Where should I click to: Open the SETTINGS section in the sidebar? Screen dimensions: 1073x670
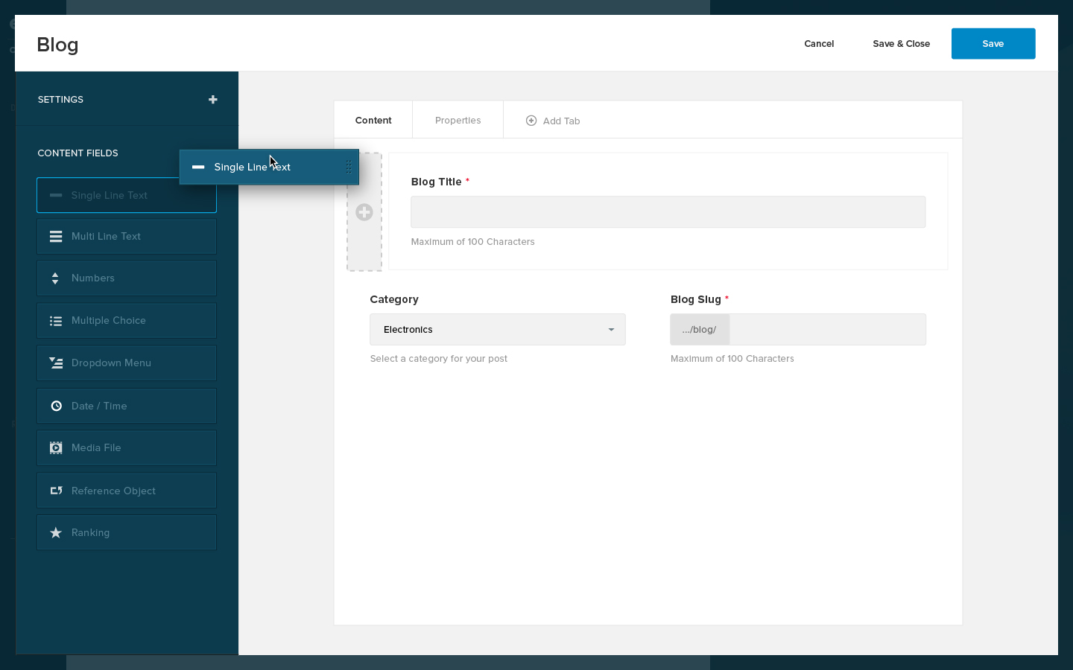(x=127, y=100)
